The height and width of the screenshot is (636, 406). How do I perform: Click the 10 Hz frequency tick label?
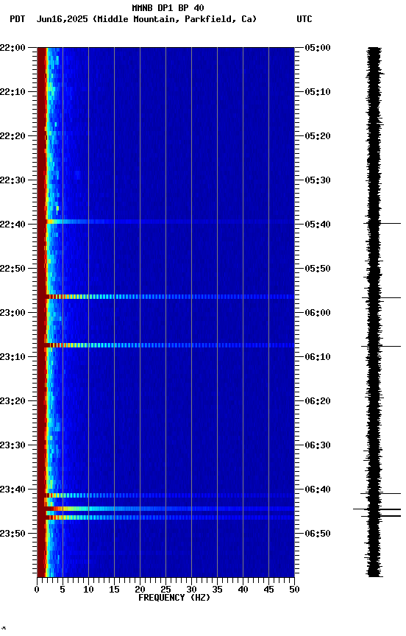pyautogui.click(x=88, y=590)
